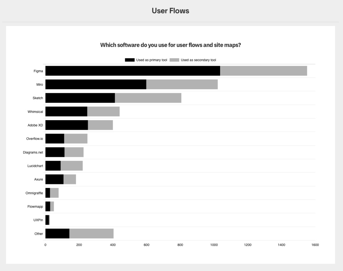Click Adobe XD's gray secondary bar
The image size is (343, 271).
100,125
